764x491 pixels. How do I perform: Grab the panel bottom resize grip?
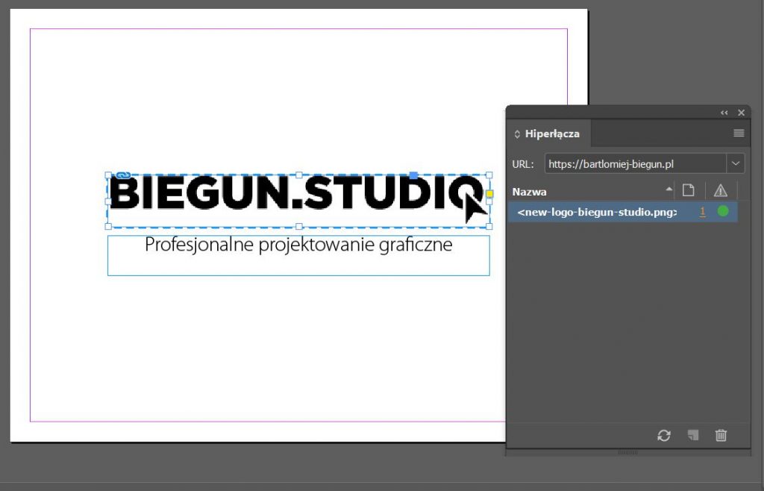pos(627,452)
